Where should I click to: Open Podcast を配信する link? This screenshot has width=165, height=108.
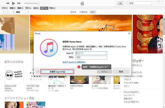[x=131, y=92]
